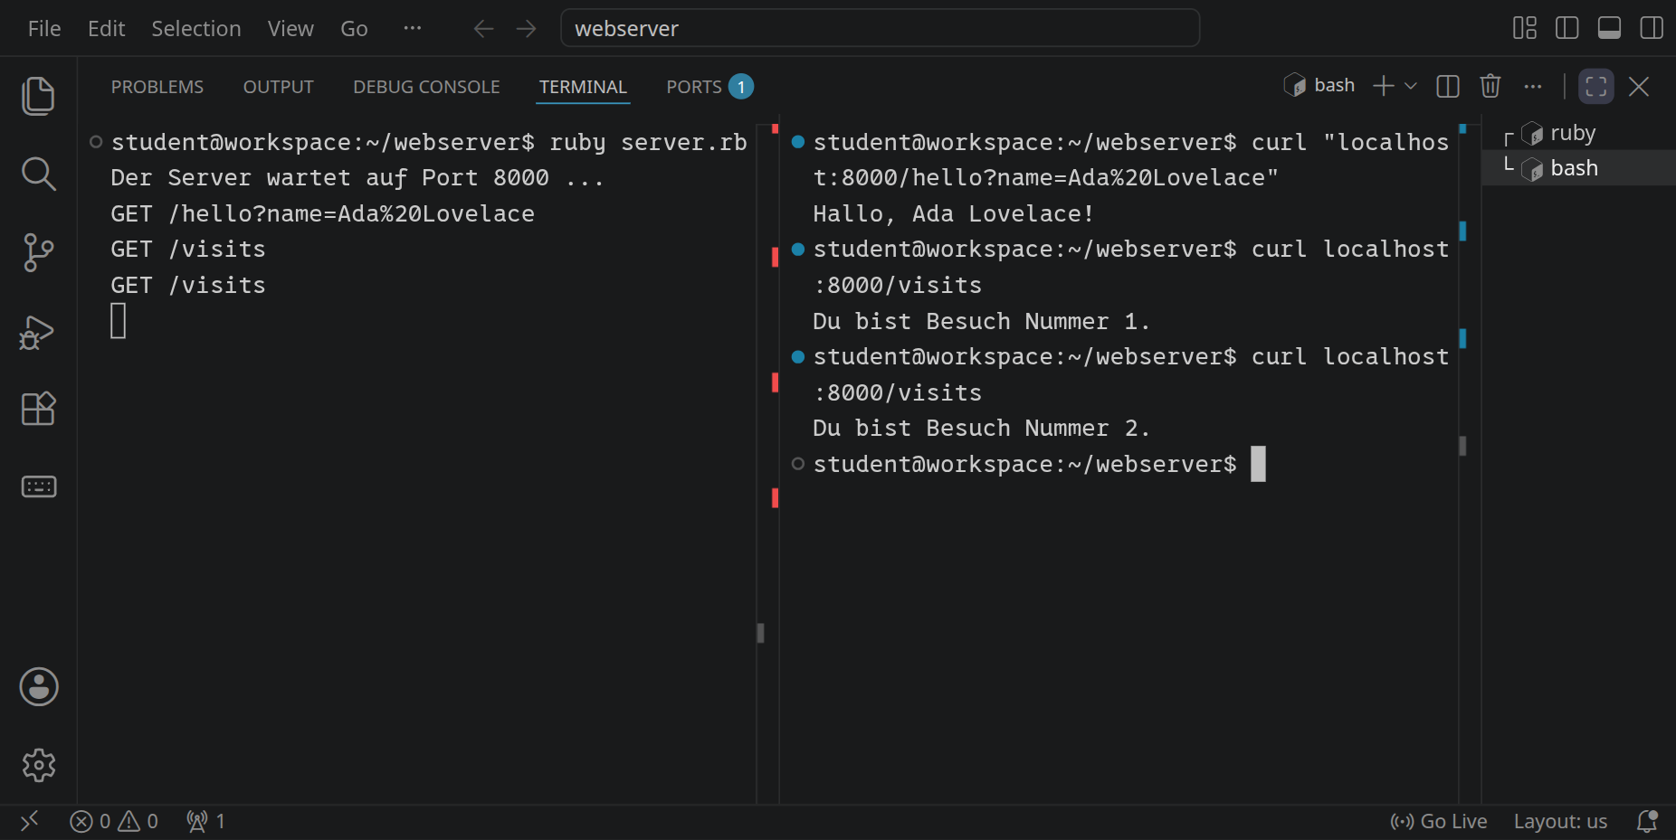1676x840 pixels.
Task: Click the remote window indicator in status bar
Action: coord(29,821)
